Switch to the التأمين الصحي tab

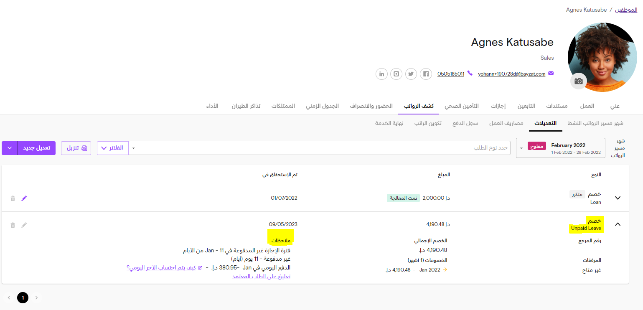click(461, 106)
